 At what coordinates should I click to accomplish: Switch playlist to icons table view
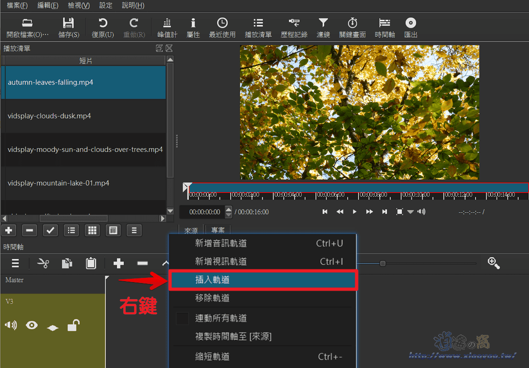[x=113, y=231]
